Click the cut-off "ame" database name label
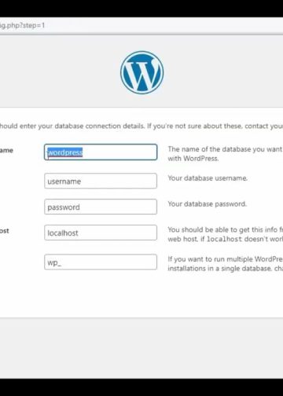Screen dimensions: 283x396 point(6,150)
